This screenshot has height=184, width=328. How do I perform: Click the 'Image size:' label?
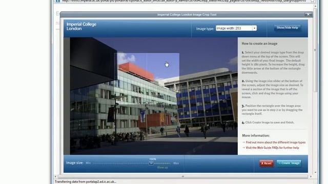pyautogui.click(x=74, y=163)
